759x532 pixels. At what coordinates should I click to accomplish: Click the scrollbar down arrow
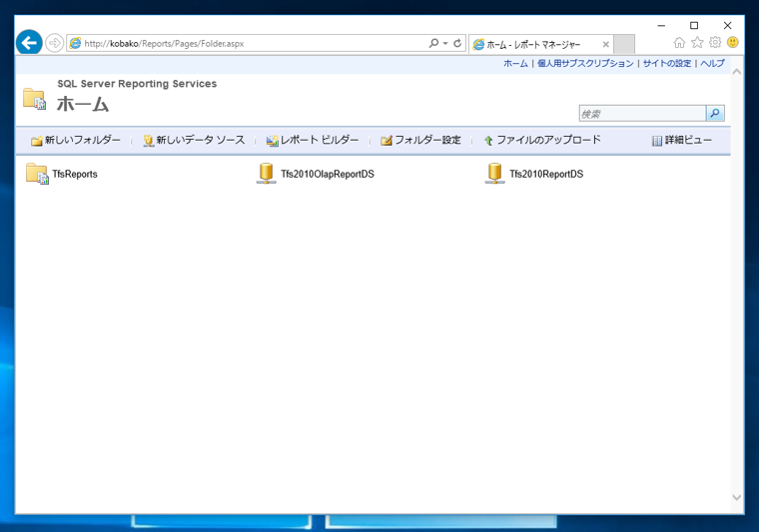(737, 497)
